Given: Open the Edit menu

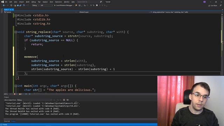Looking at the screenshot, I should (x=11, y=2).
